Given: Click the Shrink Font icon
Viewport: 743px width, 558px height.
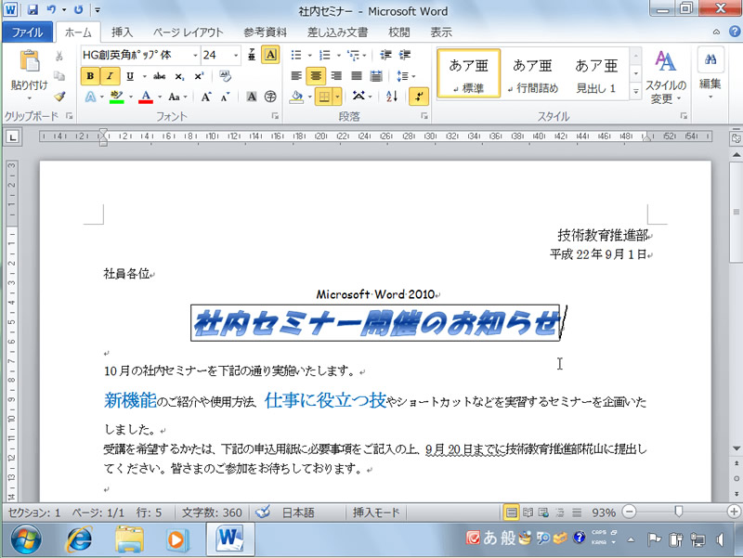Looking at the screenshot, I should 225,97.
